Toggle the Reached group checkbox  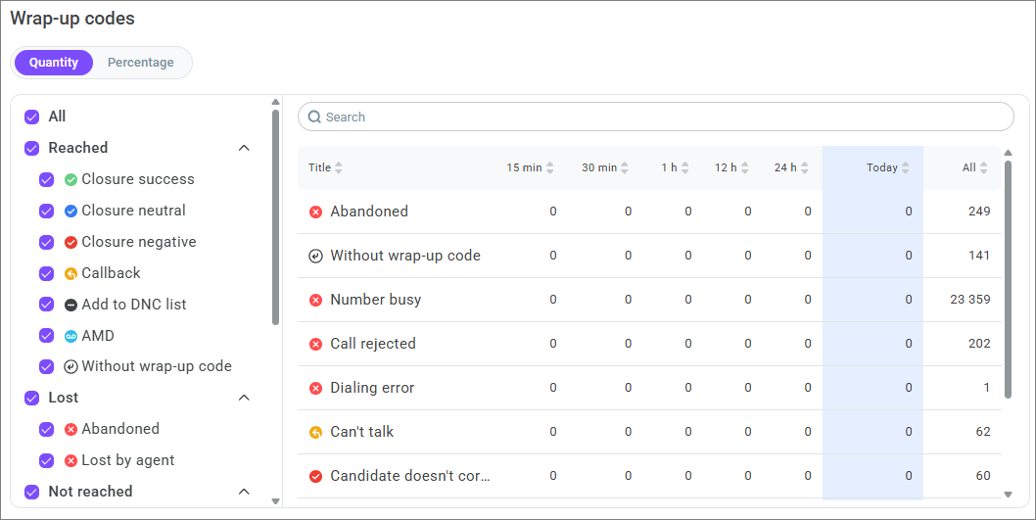(x=31, y=148)
